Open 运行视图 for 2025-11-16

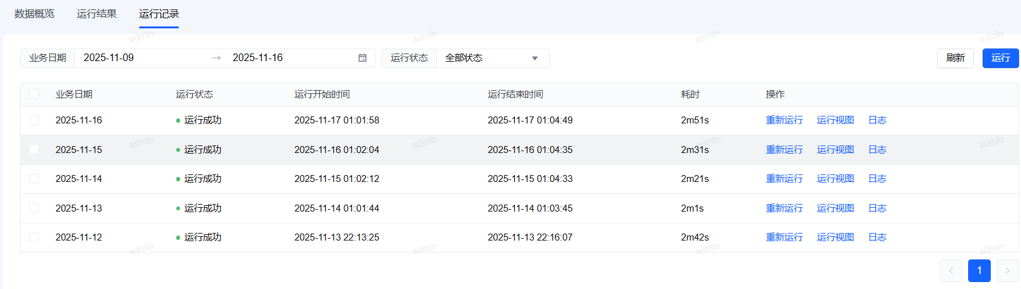(x=835, y=120)
